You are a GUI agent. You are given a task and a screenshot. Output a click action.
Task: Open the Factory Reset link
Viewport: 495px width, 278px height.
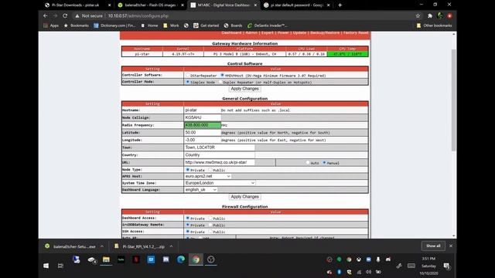[356, 32]
